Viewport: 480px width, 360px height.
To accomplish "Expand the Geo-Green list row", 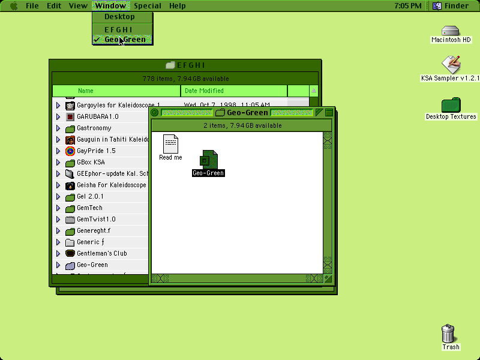I will pos(58,265).
